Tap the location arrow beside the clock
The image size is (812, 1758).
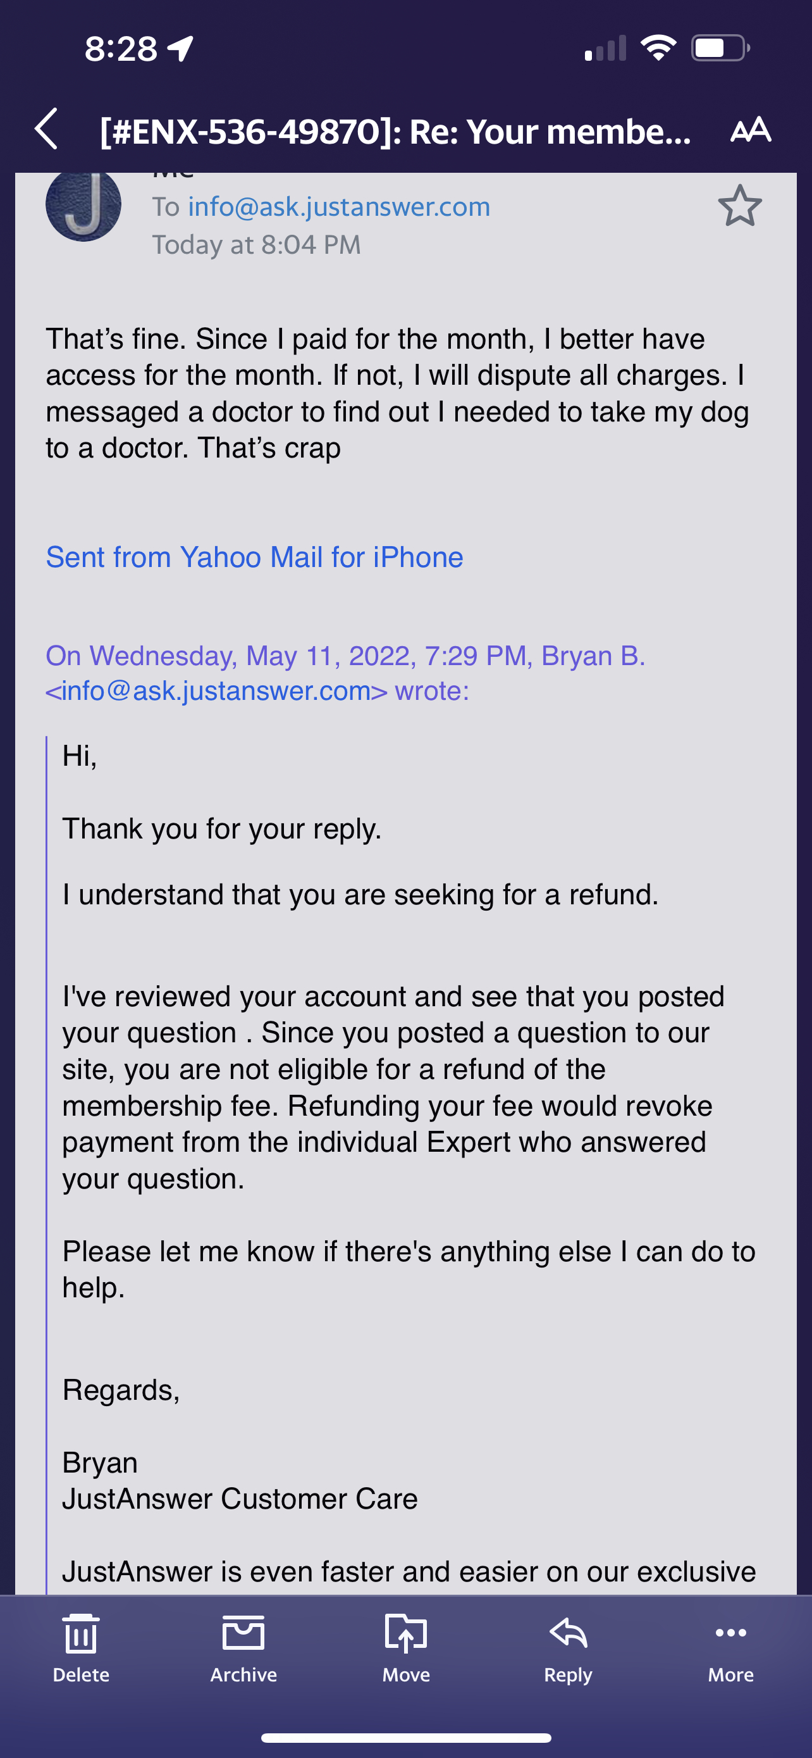pyautogui.click(x=181, y=49)
